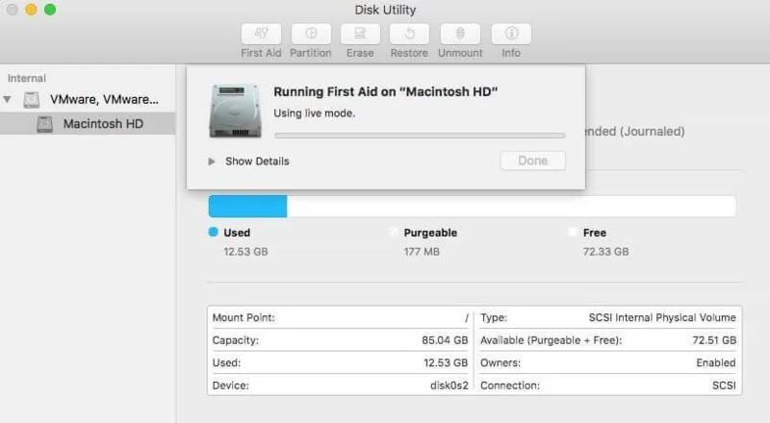Click the yellow minimize window button
Viewport: 770px width, 423px height.
point(31,10)
